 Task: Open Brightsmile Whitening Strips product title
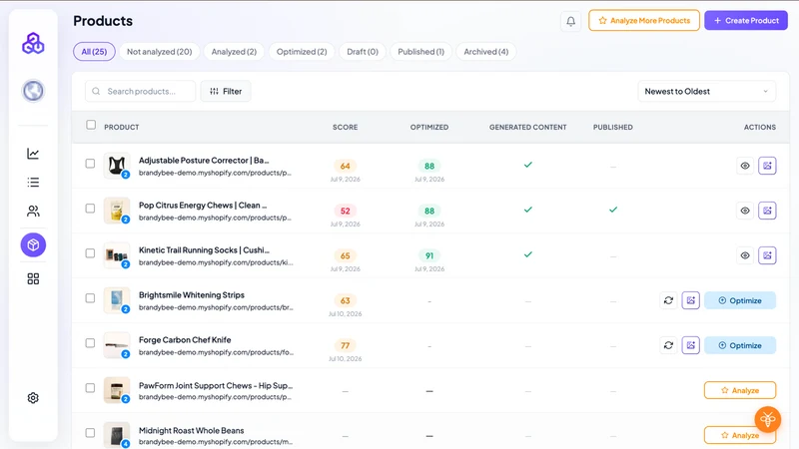pyautogui.click(x=192, y=294)
